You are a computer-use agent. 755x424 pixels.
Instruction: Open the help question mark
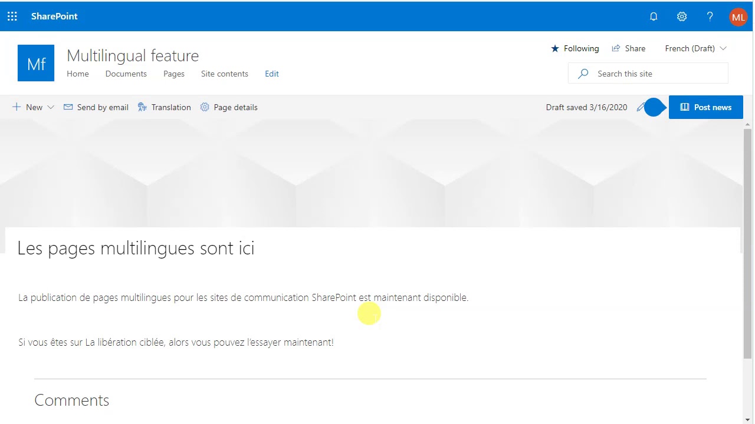[710, 16]
